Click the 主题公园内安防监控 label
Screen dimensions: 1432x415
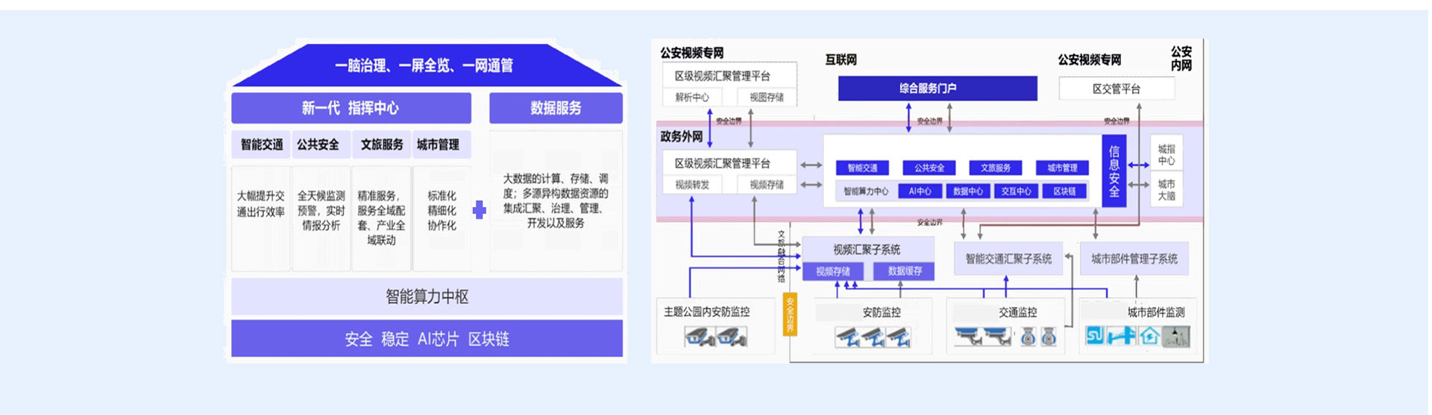pos(707,311)
